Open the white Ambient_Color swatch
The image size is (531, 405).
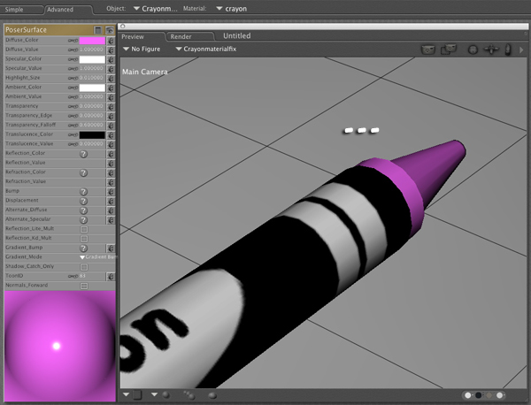92,88
